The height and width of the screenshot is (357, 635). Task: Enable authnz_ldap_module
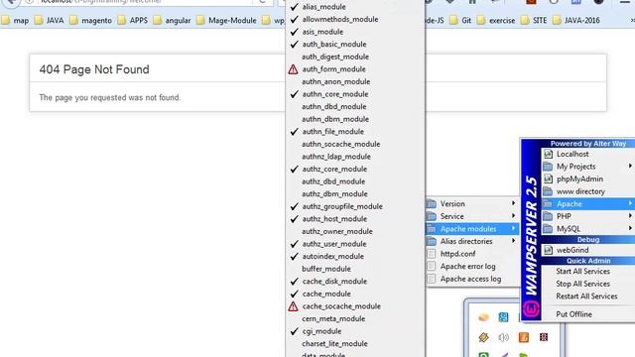336,157
